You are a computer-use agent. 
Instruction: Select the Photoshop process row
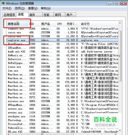click(62, 120)
